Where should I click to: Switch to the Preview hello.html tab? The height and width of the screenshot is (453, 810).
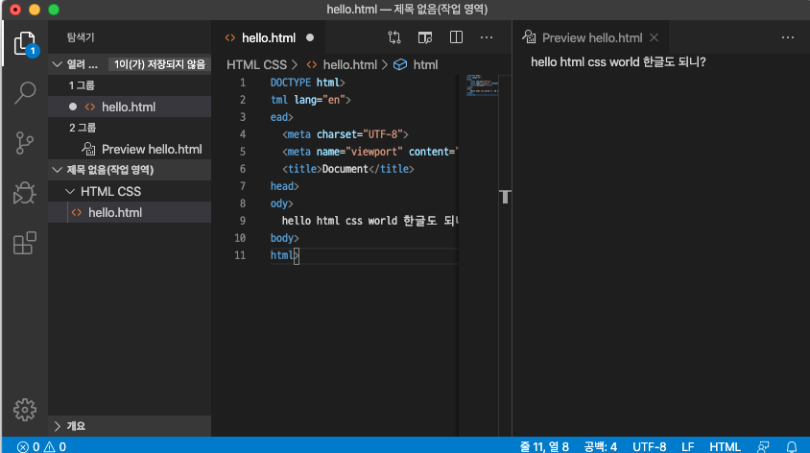point(592,37)
